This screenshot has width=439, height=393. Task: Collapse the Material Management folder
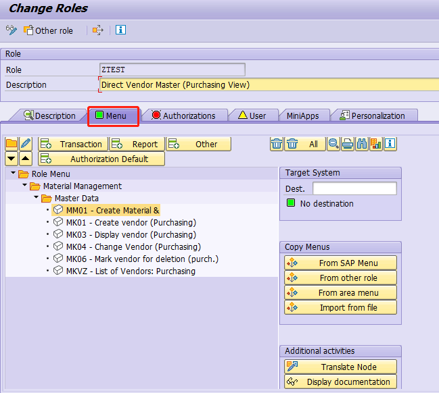tap(24, 185)
